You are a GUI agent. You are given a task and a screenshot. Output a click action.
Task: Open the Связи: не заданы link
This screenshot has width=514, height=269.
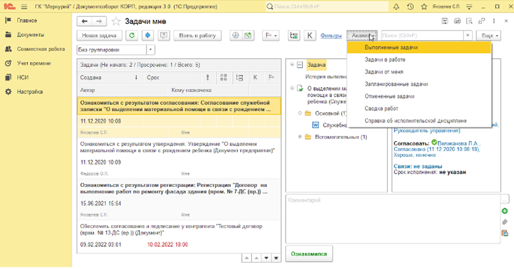tap(417, 166)
